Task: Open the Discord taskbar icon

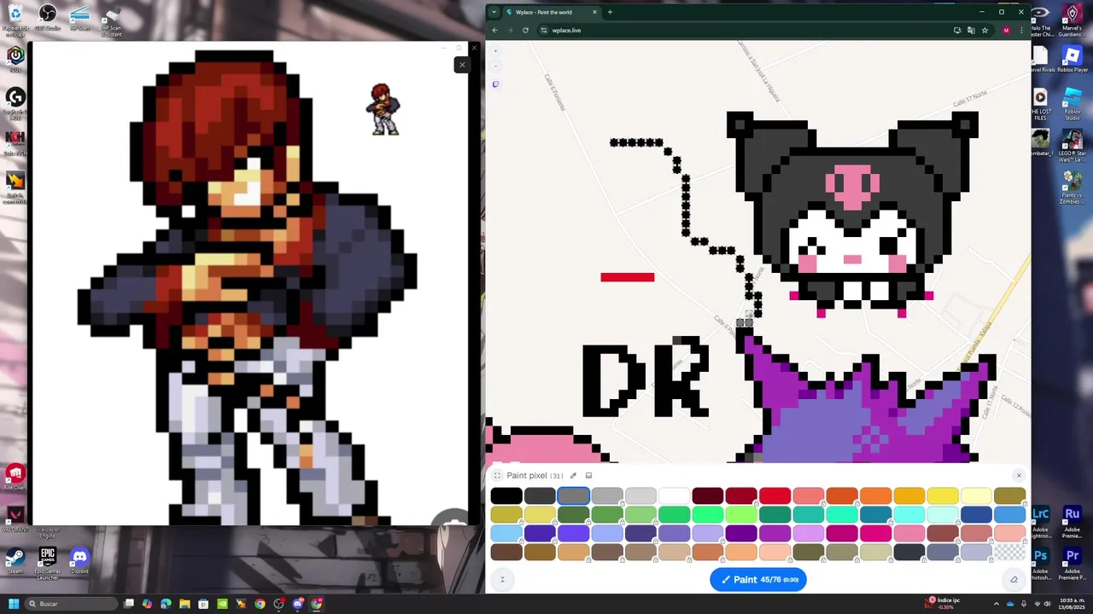Action: 298,604
